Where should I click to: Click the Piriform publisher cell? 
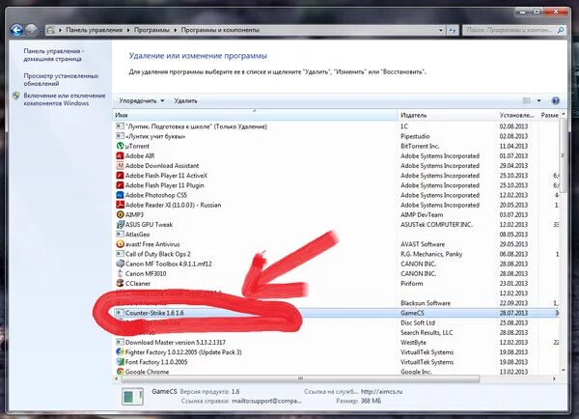pos(411,284)
